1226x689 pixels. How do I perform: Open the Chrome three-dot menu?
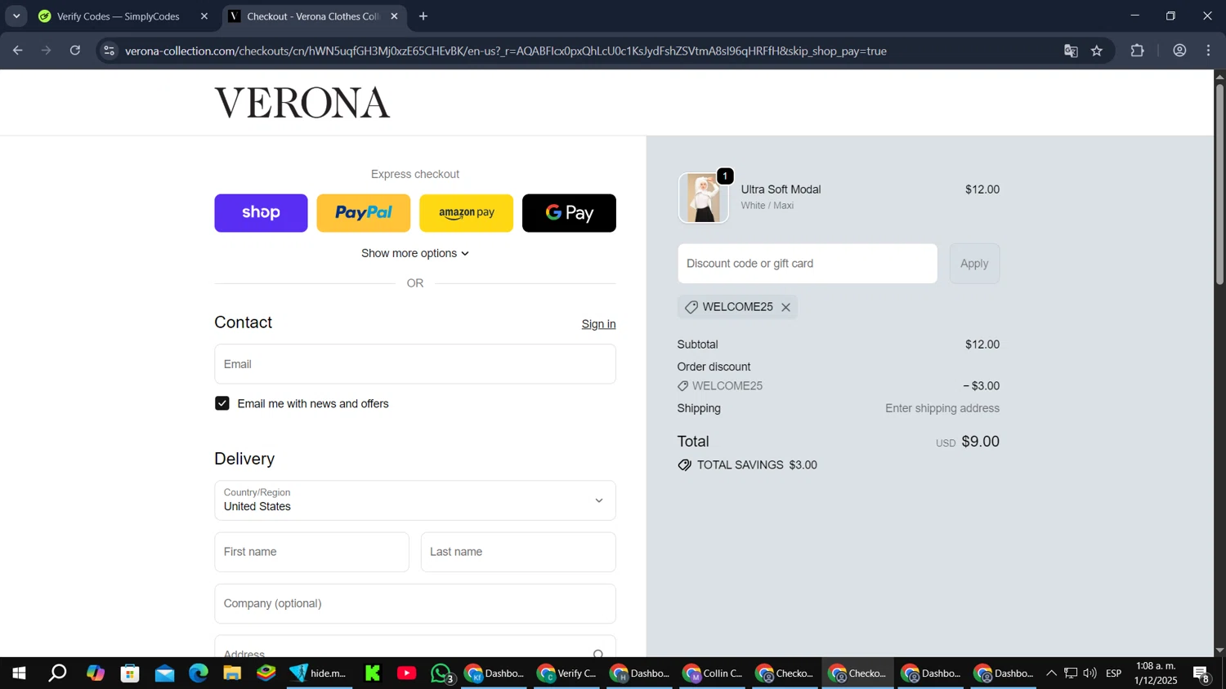1209,51
